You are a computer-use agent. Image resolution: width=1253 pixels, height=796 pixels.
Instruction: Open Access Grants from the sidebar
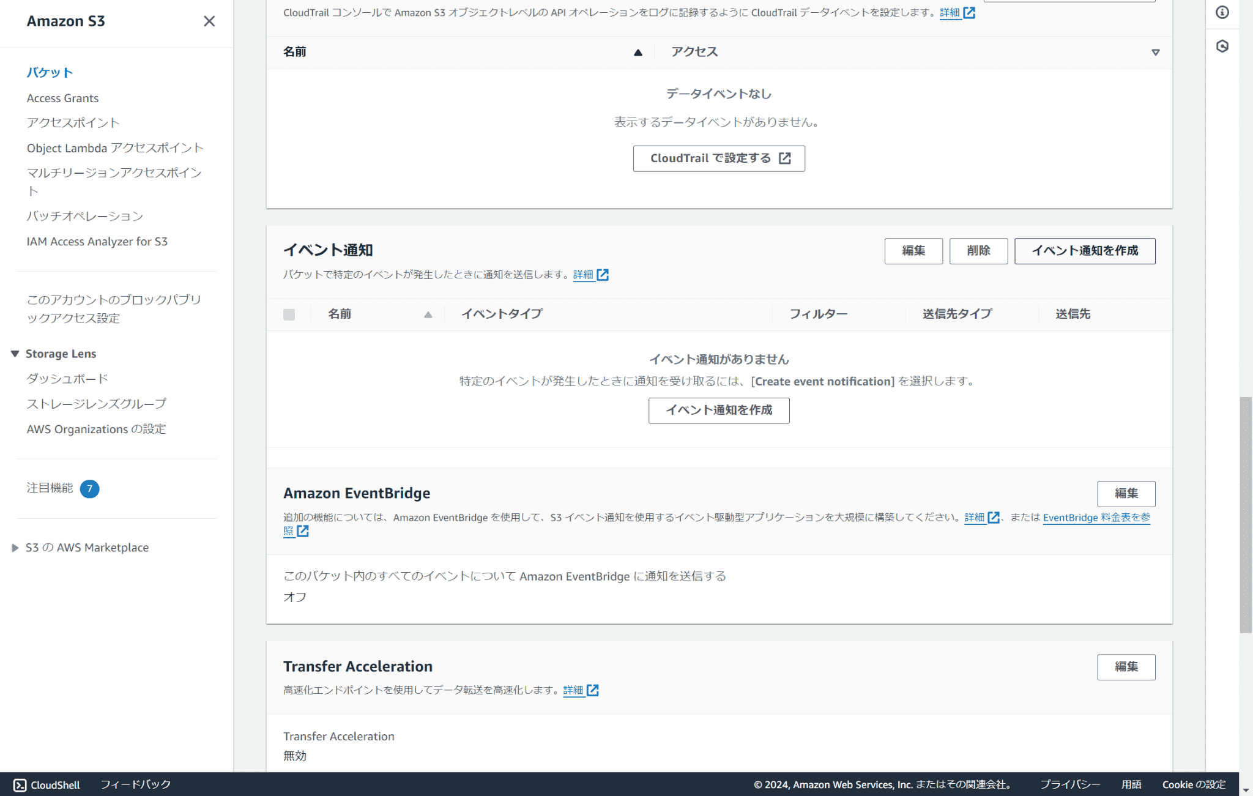click(x=62, y=98)
